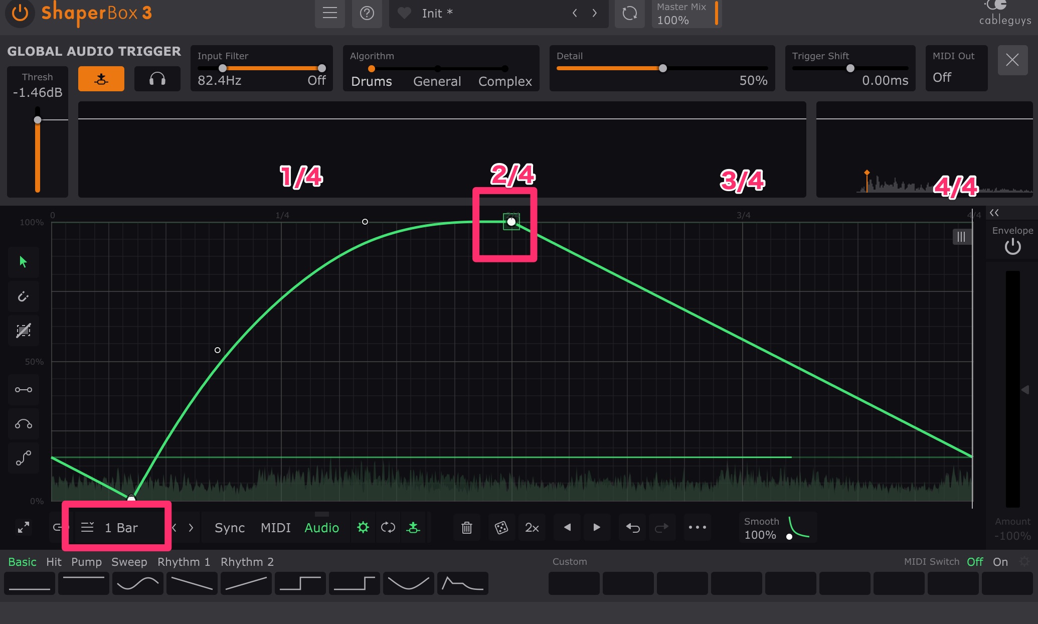This screenshot has width=1038, height=624.
Task: Click the 2x speed button
Action: pos(532,527)
